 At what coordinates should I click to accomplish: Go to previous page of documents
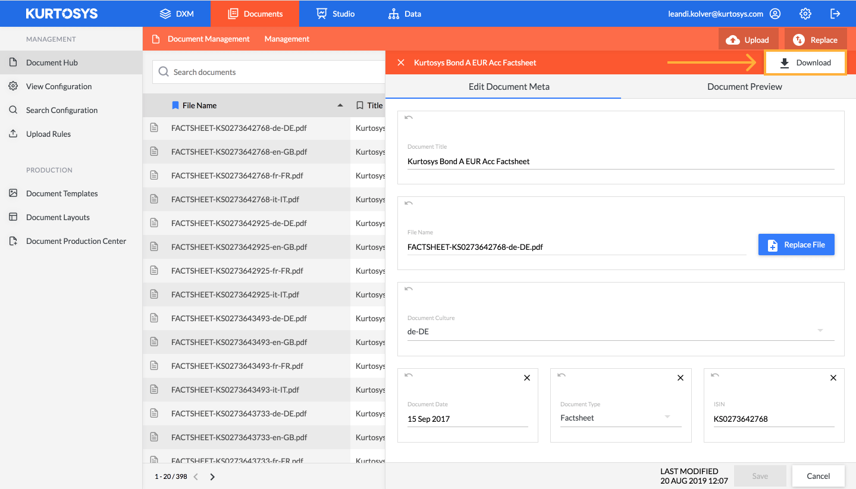(x=196, y=477)
